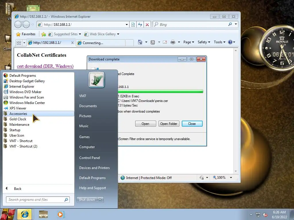The image size is (294, 220).
Task: Click IE page vertical scrollbar down arrow
Action: point(236,171)
